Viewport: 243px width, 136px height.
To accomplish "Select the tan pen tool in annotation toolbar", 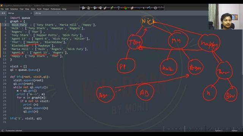I will tap(105, 8).
